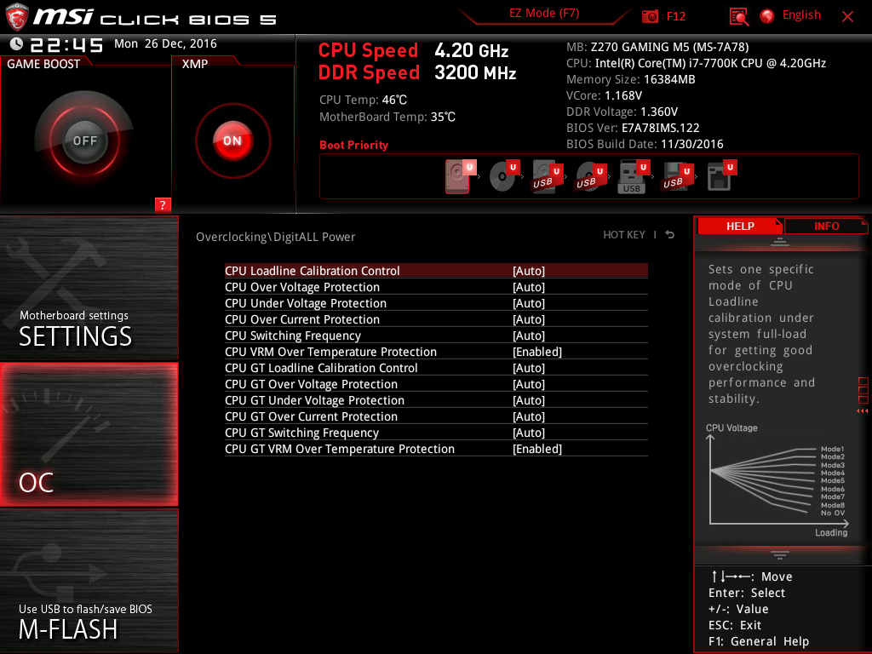This screenshot has height=654, width=872.
Task: Toggle the GAME BOOST knob
Action: point(84,141)
